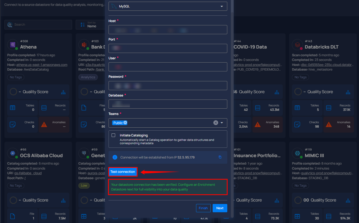The image size is (359, 223).
Task: Open the COVID-19 Data title
Action: click(250, 47)
